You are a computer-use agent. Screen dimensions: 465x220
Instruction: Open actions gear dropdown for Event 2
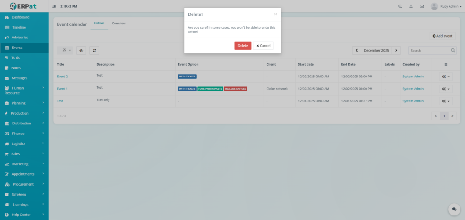point(446,77)
